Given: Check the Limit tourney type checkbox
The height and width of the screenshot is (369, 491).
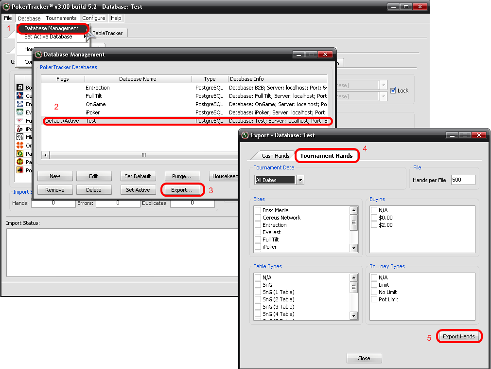Looking at the screenshot, I should click(x=374, y=285).
